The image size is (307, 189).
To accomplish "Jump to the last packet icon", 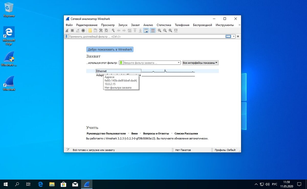I will (x=140, y=30).
